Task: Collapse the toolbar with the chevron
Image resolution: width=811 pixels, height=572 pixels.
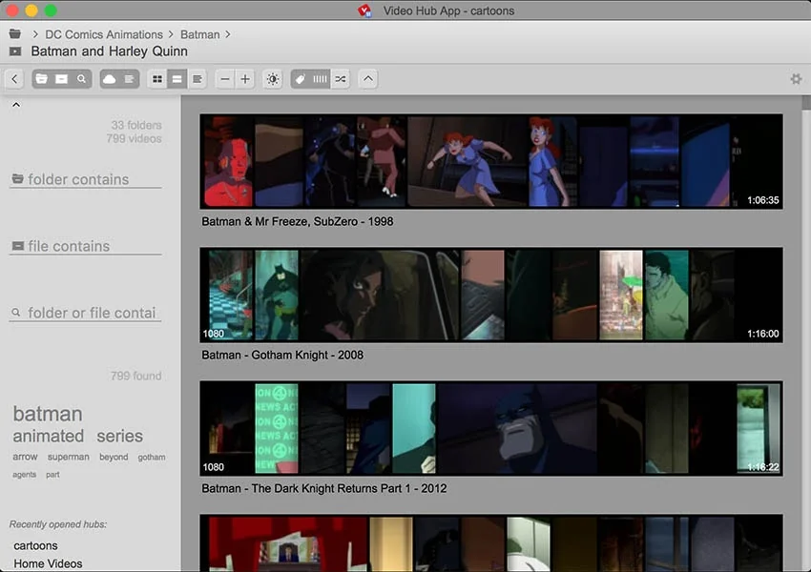Action: click(x=367, y=79)
